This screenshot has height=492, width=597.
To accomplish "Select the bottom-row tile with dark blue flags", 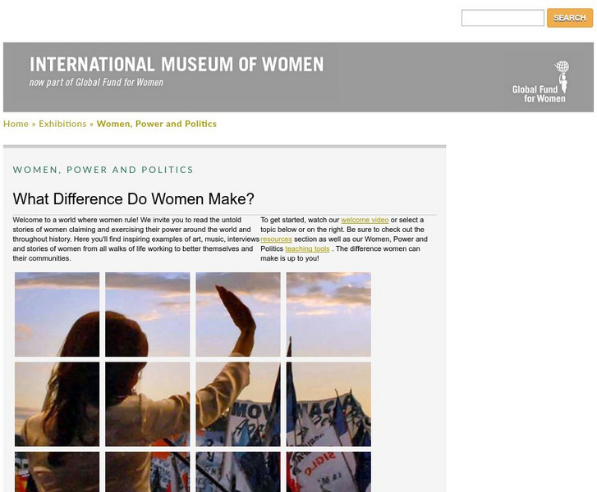I will (238, 471).
